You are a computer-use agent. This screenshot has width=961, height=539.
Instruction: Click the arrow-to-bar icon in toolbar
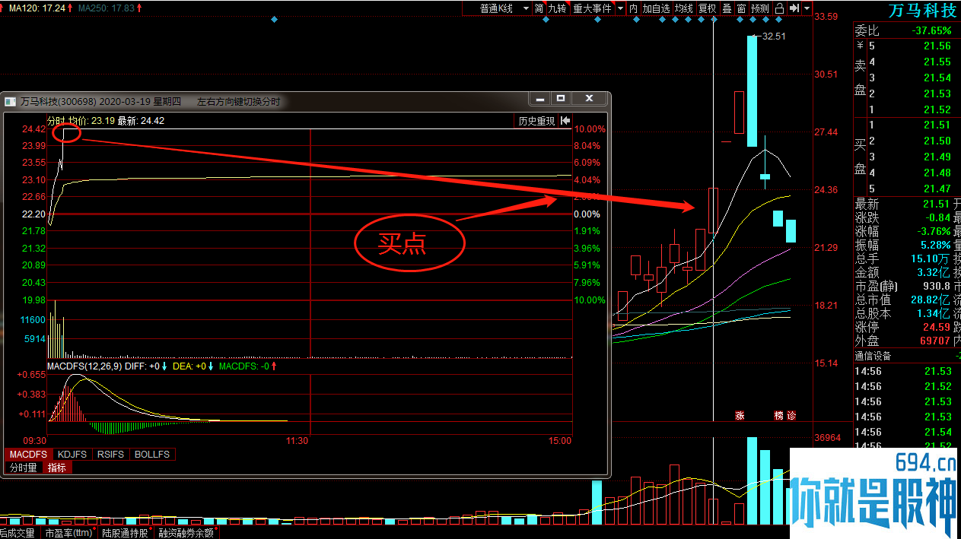[794, 8]
